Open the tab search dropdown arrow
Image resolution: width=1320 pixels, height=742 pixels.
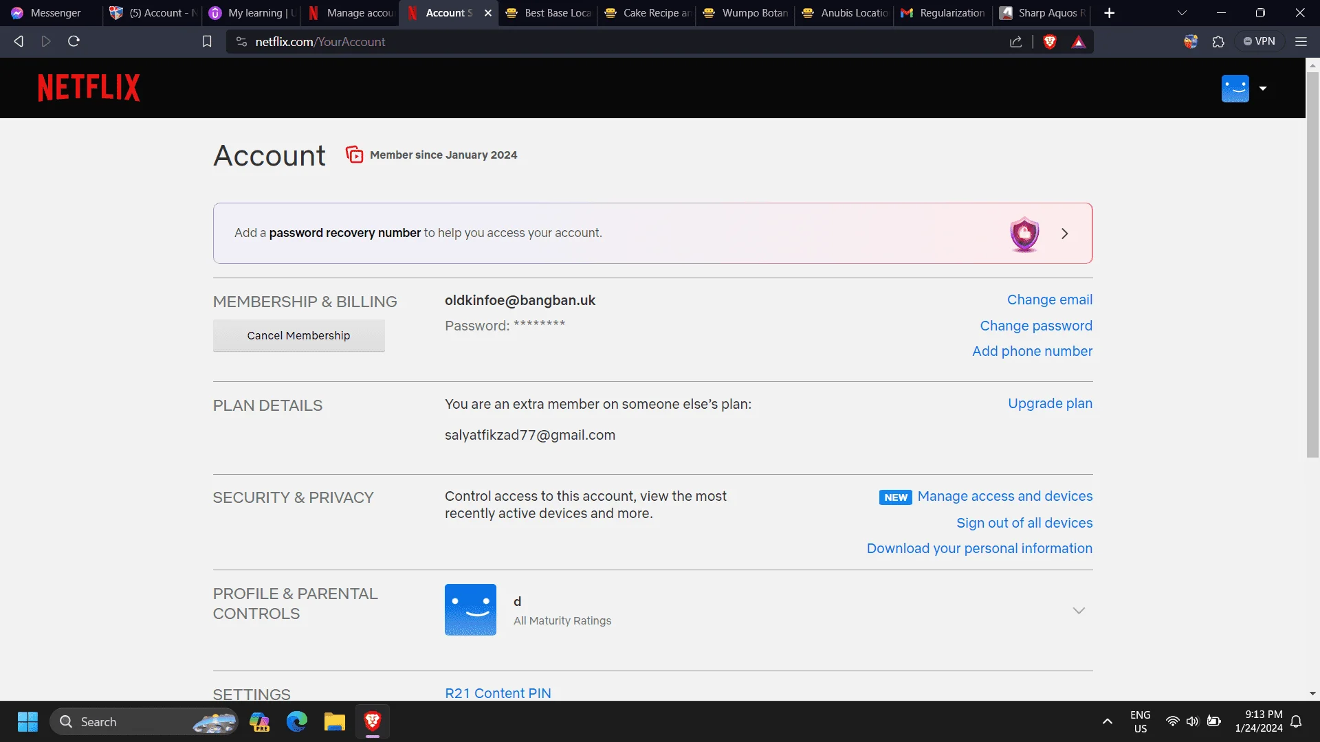click(1182, 13)
